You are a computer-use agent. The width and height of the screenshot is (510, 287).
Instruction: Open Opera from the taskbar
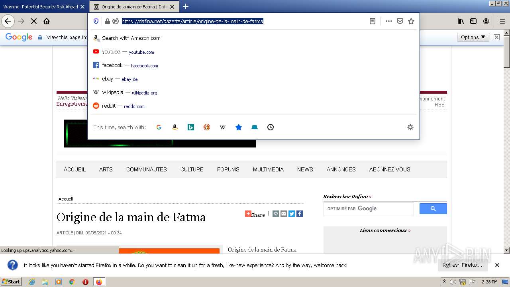85,282
